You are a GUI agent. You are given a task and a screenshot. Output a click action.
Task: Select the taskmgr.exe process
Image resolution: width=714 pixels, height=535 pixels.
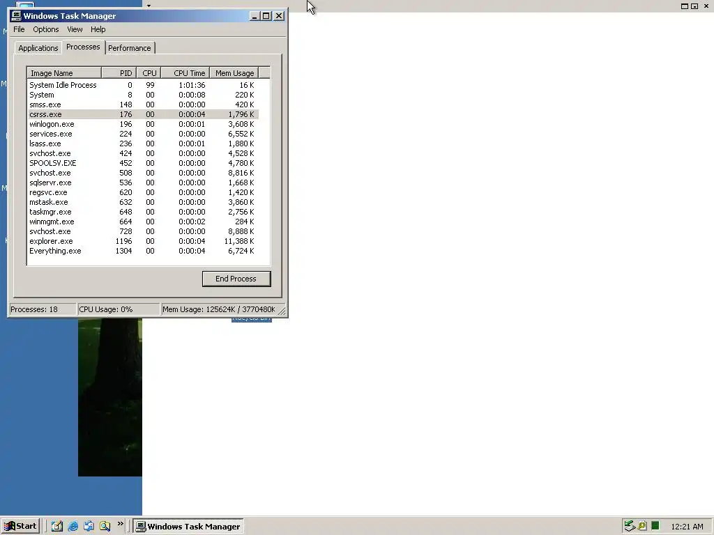[x=143, y=212]
